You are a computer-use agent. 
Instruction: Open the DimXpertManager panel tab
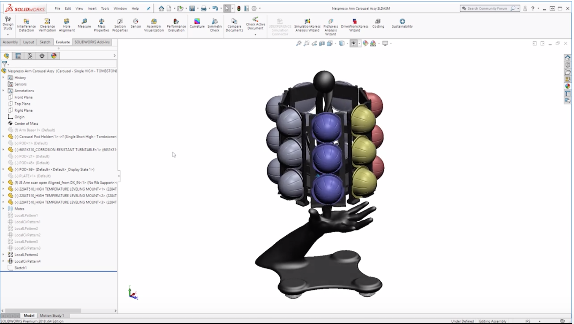click(42, 56)
